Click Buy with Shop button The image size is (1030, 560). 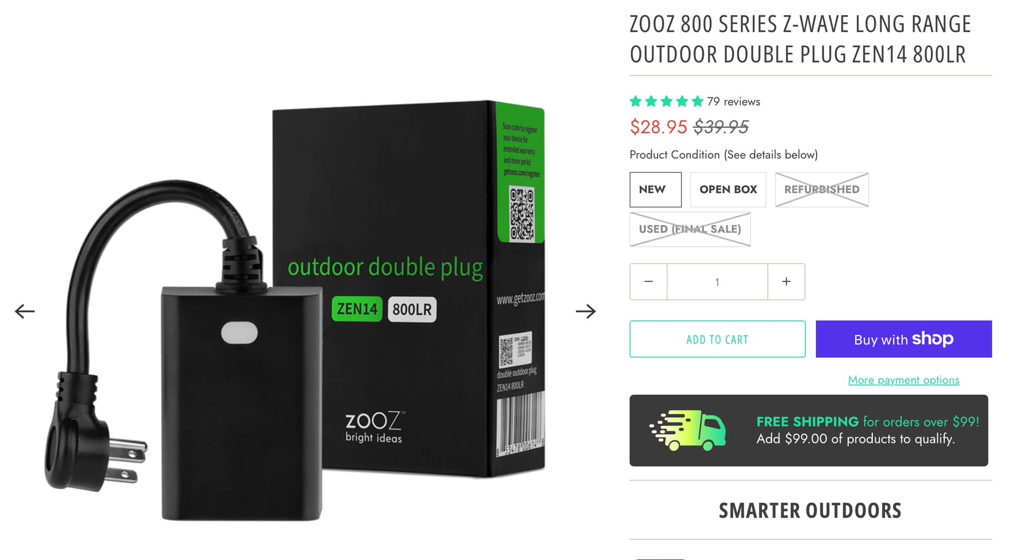tap(903, 339)
